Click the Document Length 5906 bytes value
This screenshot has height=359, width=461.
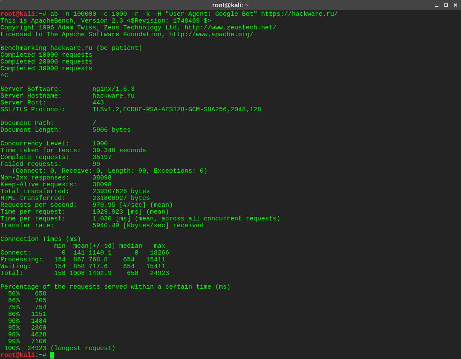pyautogui.click(x=112, y=130)
